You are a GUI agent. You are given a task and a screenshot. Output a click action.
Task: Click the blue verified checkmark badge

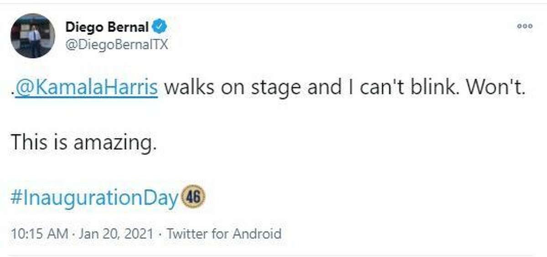pyautogui.click(x=160, y=27)
